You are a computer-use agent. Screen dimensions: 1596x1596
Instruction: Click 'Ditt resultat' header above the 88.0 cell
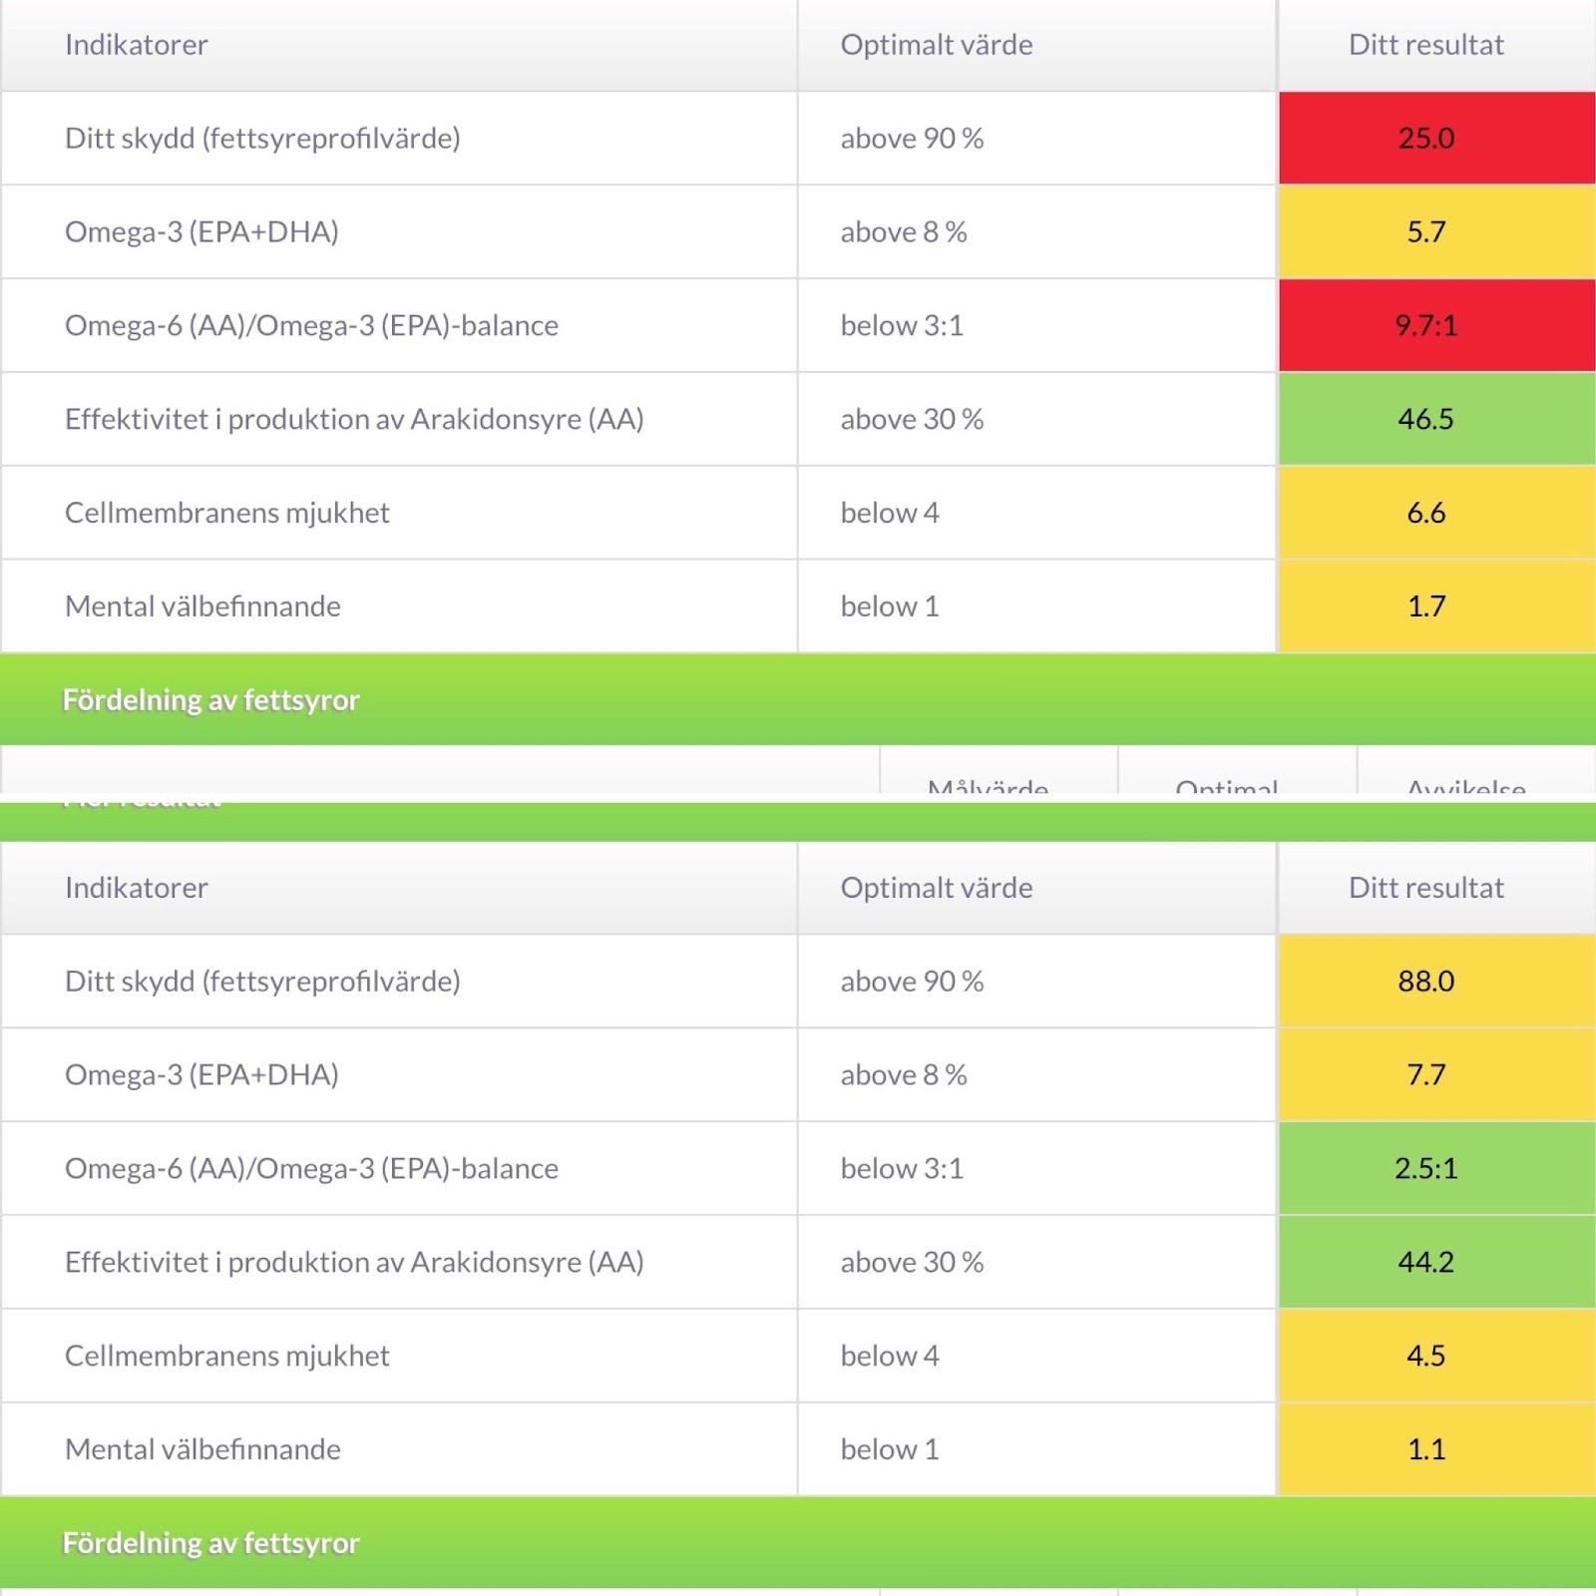pyautogui.click(x=1426, y=888)
